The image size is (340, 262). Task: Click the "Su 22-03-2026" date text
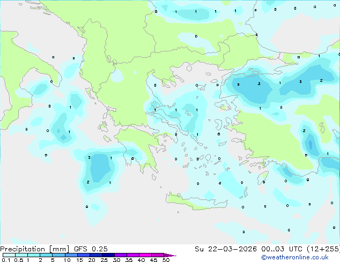(226, 249)
